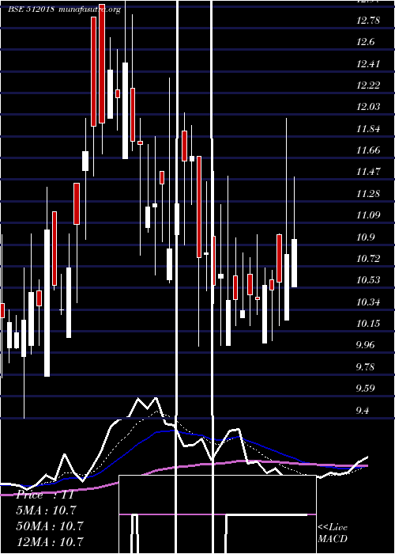
Task: Click the 10.15 price axis label
Action: coord(368,324)
